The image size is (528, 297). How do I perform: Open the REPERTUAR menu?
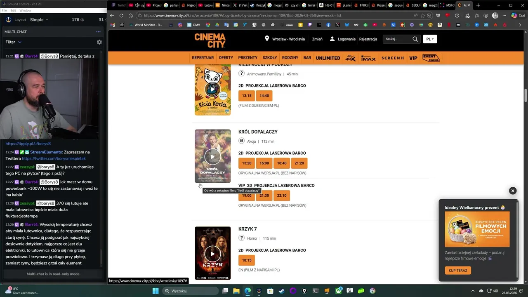(x=203, y=58)
